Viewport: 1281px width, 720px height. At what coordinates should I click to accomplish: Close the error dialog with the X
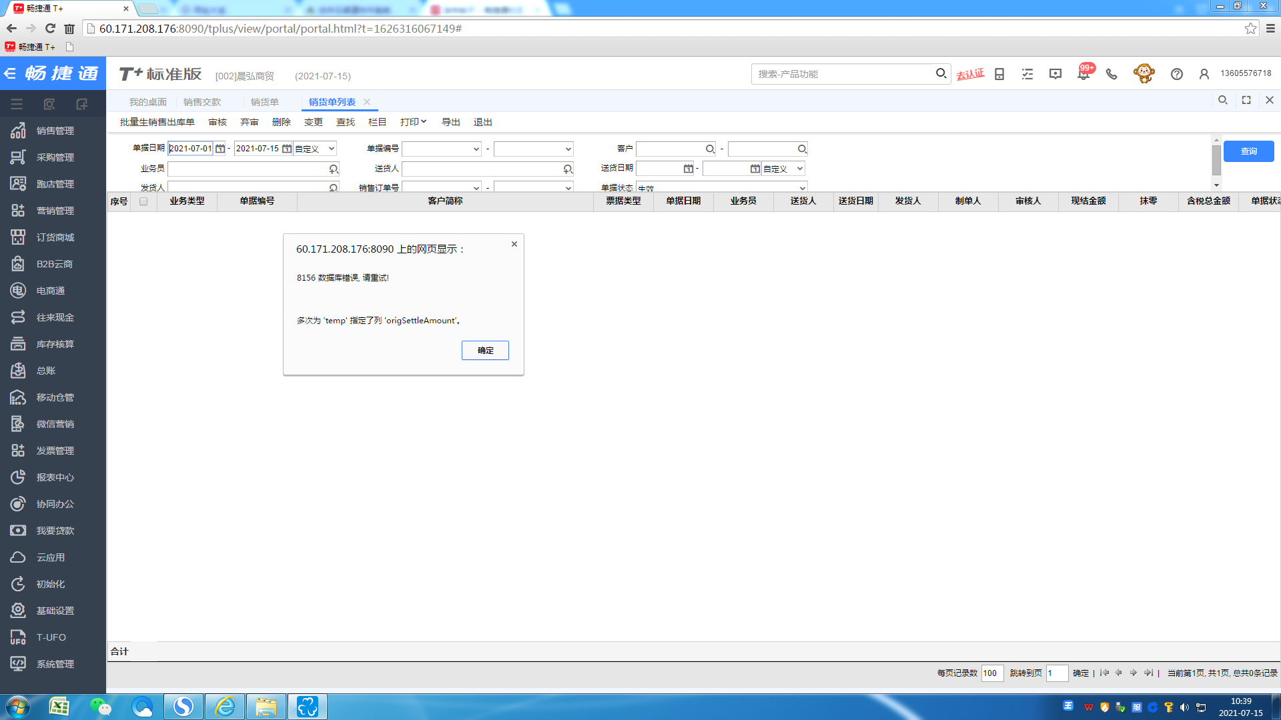coord(514,244)
